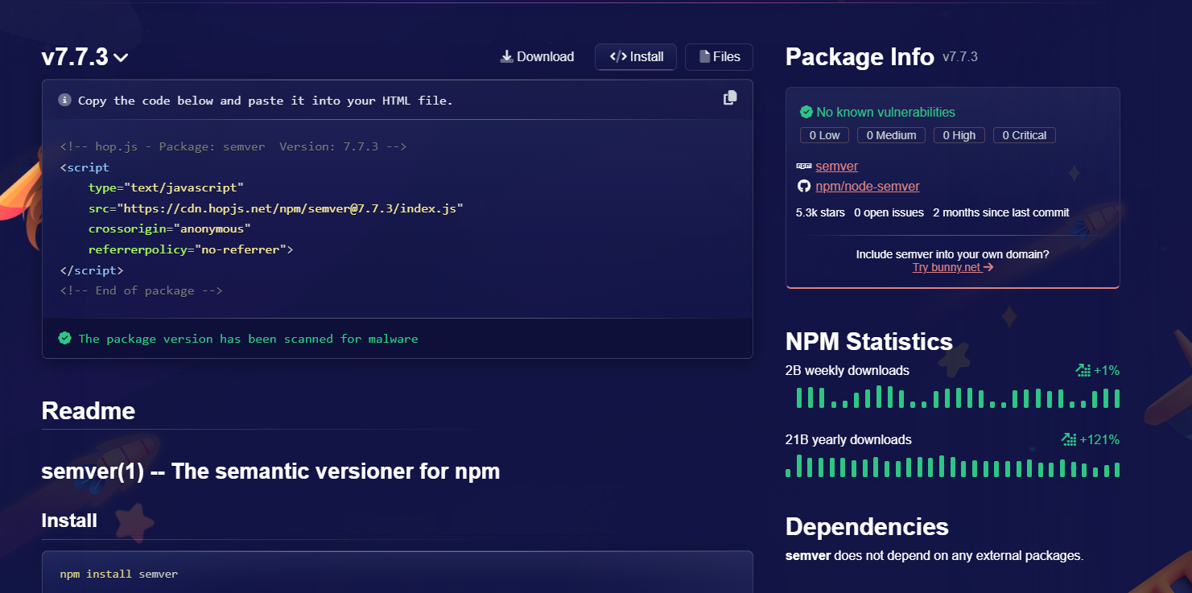Switch to the Download tab
Image resolution: width=1192 pixels, height=593 pixels.
coord(537,57)
